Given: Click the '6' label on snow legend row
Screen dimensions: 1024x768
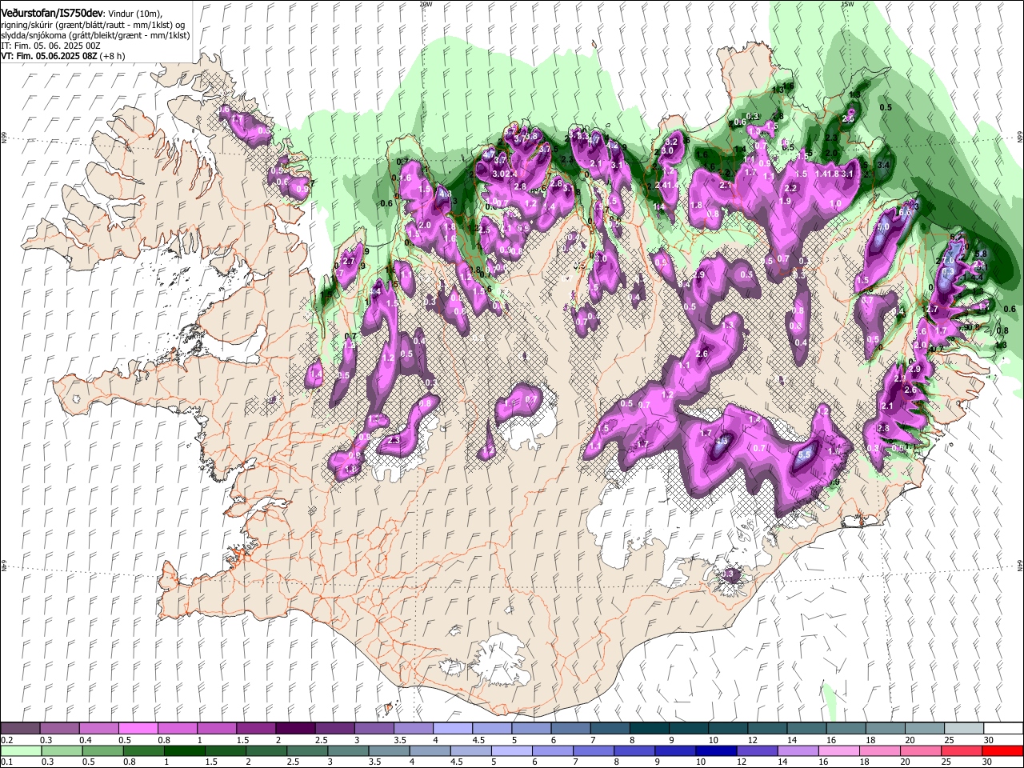Looking at the screenshot, I should (554, 740).
